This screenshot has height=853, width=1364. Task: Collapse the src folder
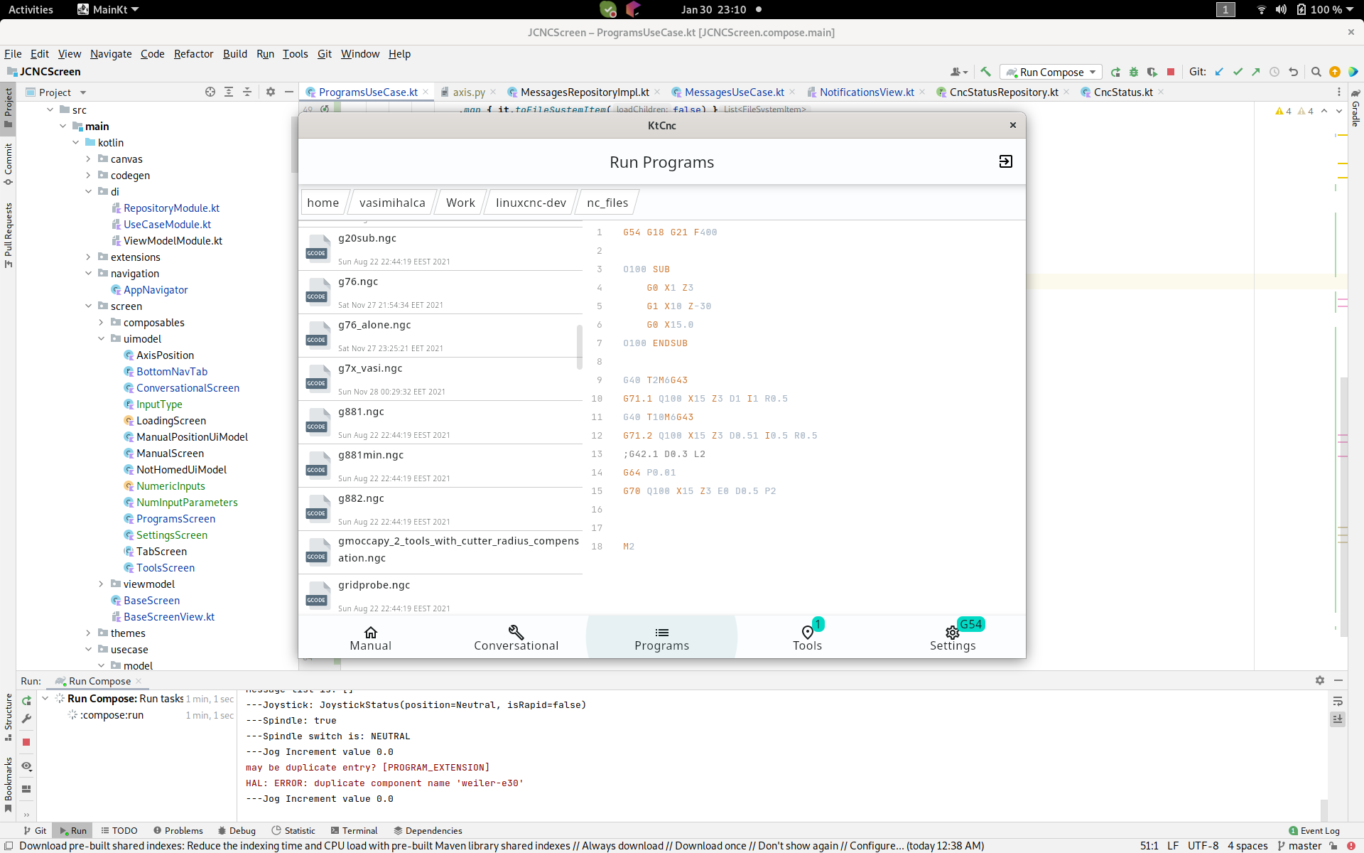coord(50,109)
